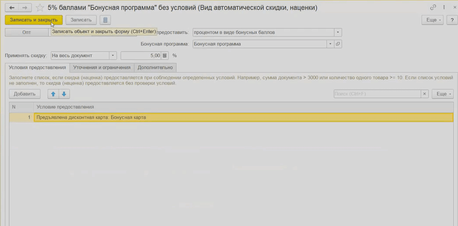This screenshot has width=458, height=226.
Task: Copy link with the chain icon
Action: [x=433, y=7]
